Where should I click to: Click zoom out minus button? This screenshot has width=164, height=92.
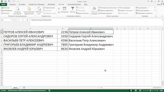(143, 90)
